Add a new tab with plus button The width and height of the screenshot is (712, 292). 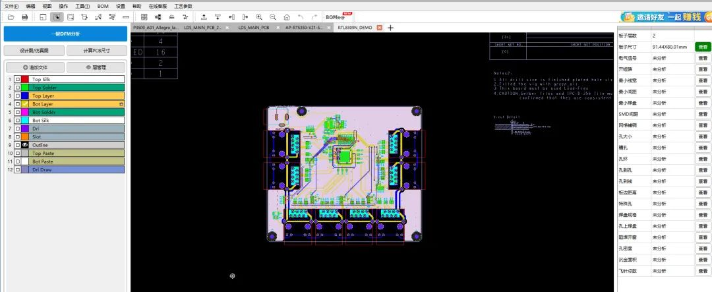(x=390, y=28)
